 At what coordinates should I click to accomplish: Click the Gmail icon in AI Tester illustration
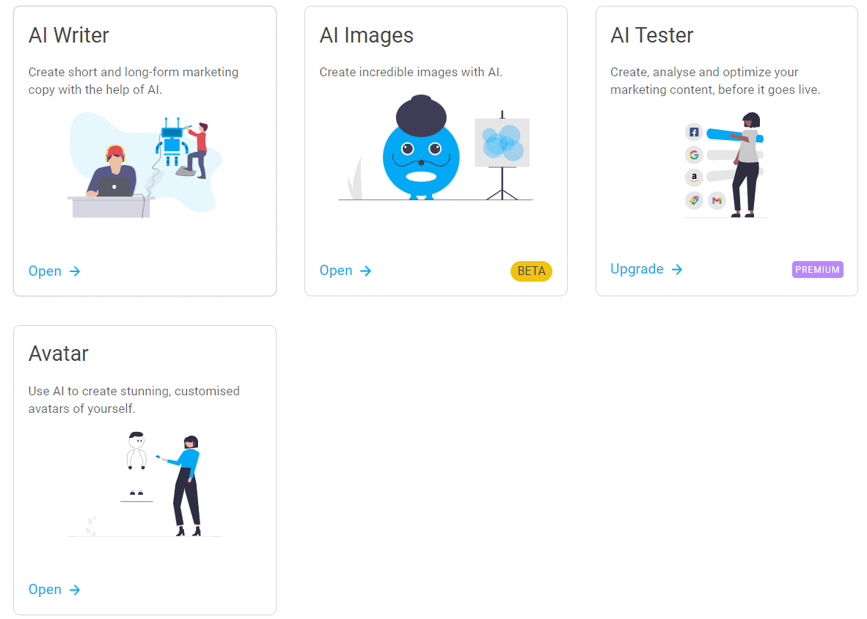[x=717, y=199]
